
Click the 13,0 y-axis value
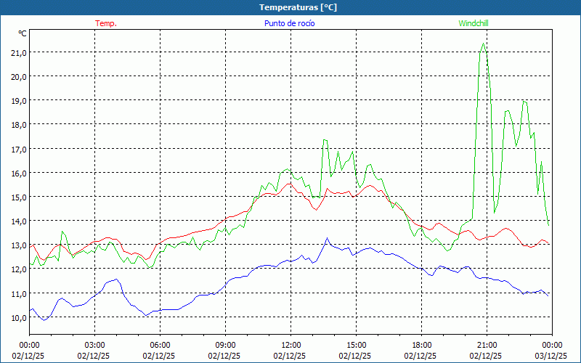point(18,245)
